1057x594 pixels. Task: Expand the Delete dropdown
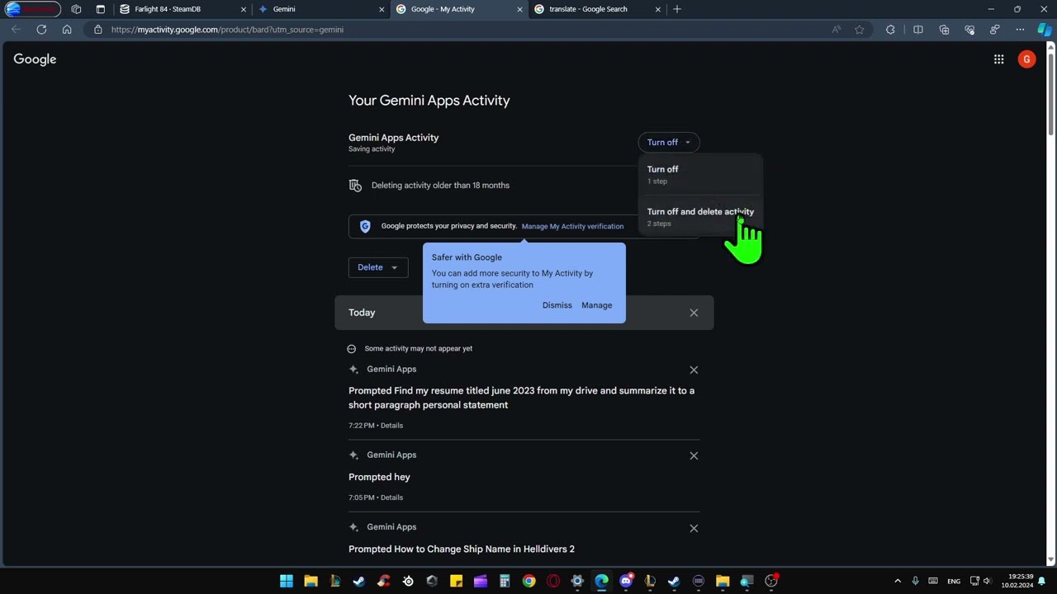378,267
